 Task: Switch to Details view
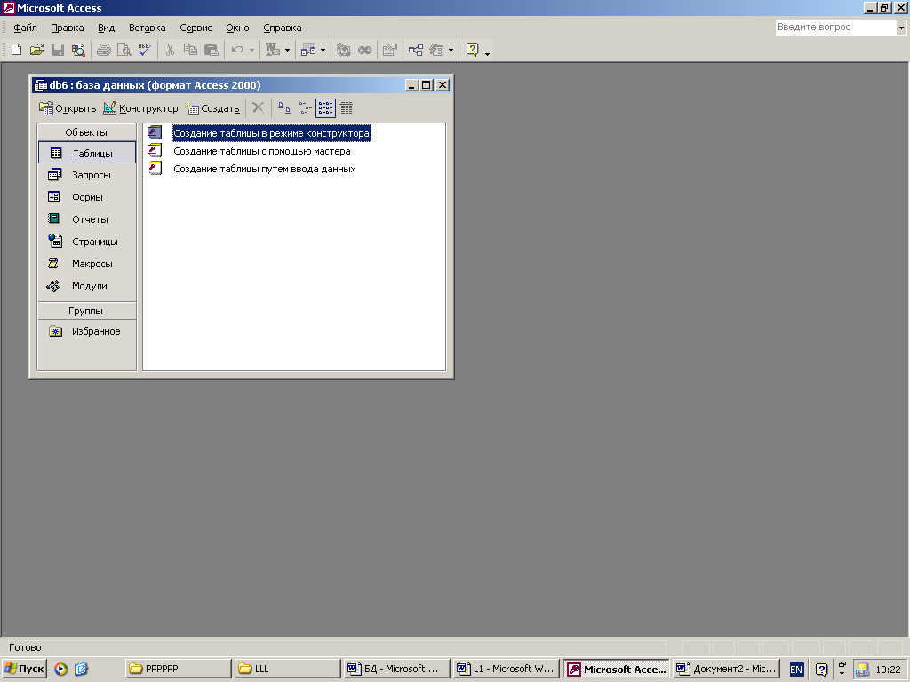click(x=346, y=107)
